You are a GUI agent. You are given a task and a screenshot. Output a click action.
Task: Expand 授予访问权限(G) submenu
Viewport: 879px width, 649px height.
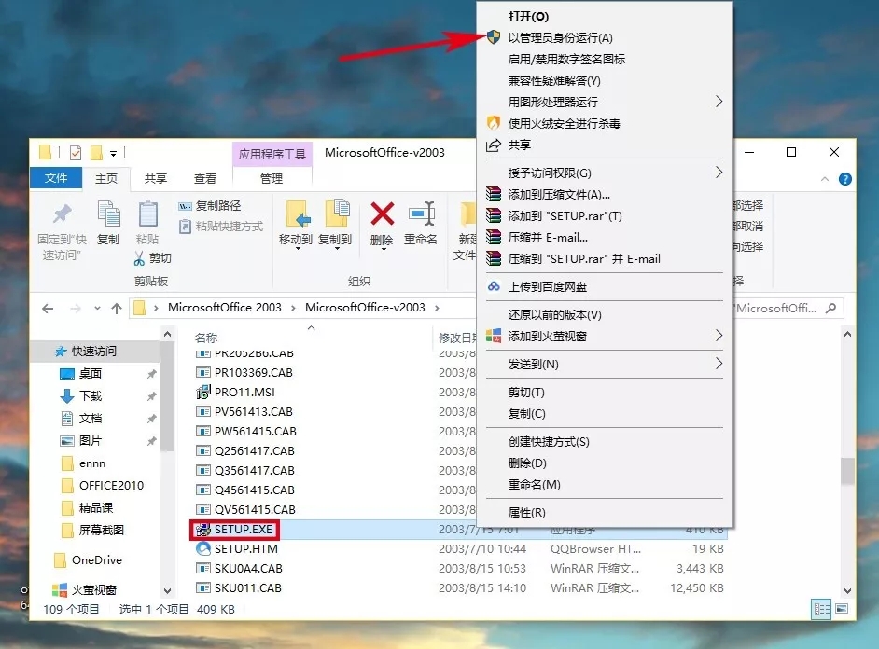tap(719, 173)
